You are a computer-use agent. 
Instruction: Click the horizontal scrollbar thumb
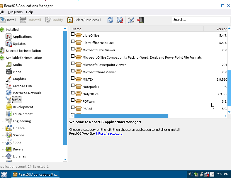tap(121, 116)
